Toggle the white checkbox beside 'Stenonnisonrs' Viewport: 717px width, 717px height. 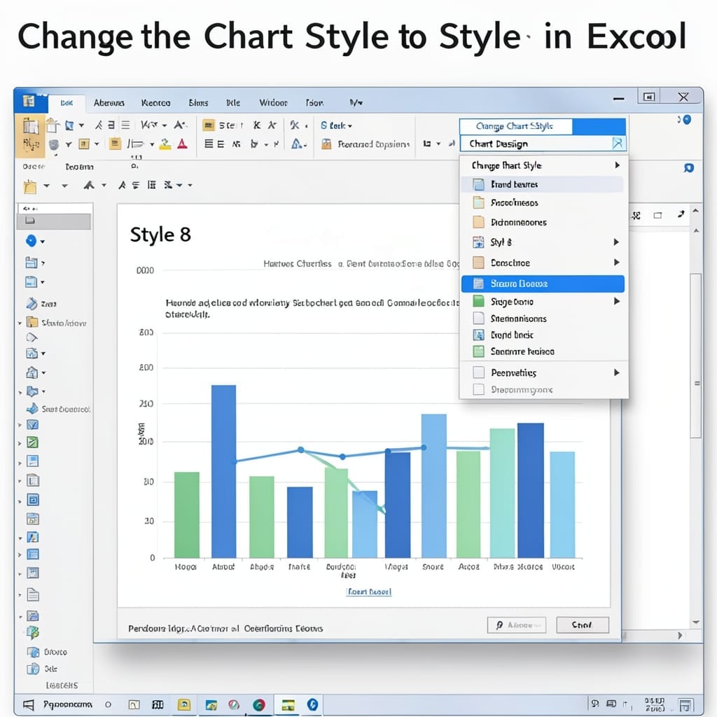click(x=478, y=318)
